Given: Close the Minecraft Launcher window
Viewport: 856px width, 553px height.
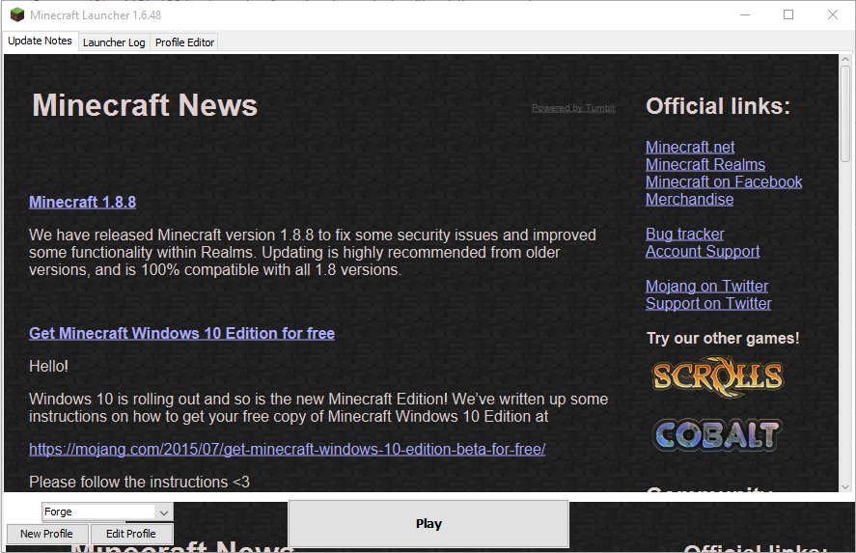Looking at the screenshot, I should coord(833,14).
